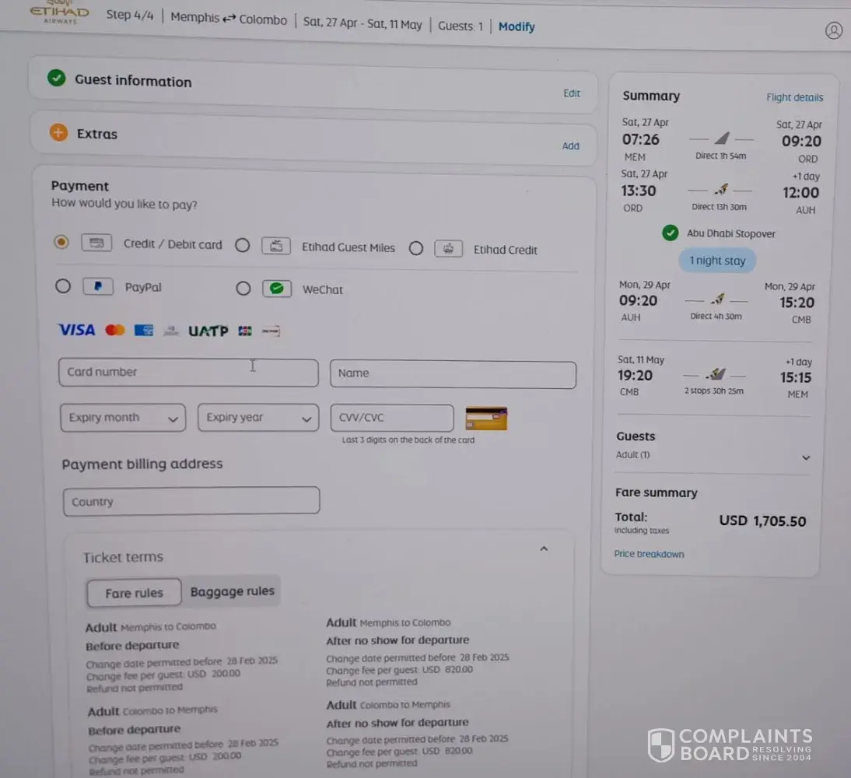Select PayPal radio button
This screenshot has width=851, height=778.
coord(63,286)
